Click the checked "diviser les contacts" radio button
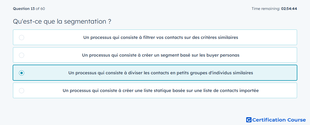This screenshot has width=310, height=125. pyautogui.click(x=22, y=73)
